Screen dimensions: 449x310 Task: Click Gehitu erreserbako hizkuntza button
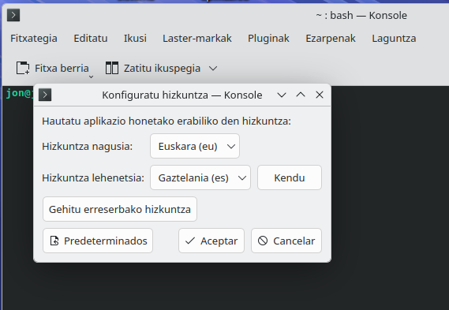pyautogui.click(x=120, y=209)
